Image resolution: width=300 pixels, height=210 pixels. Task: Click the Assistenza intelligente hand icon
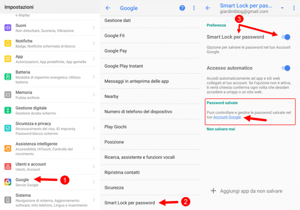(8, 148)
